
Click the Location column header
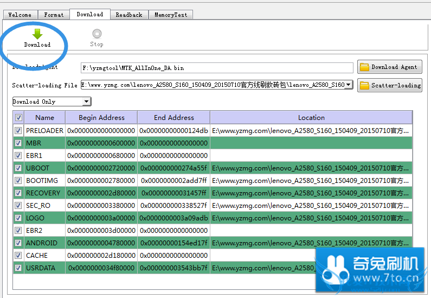coord(311,118)
